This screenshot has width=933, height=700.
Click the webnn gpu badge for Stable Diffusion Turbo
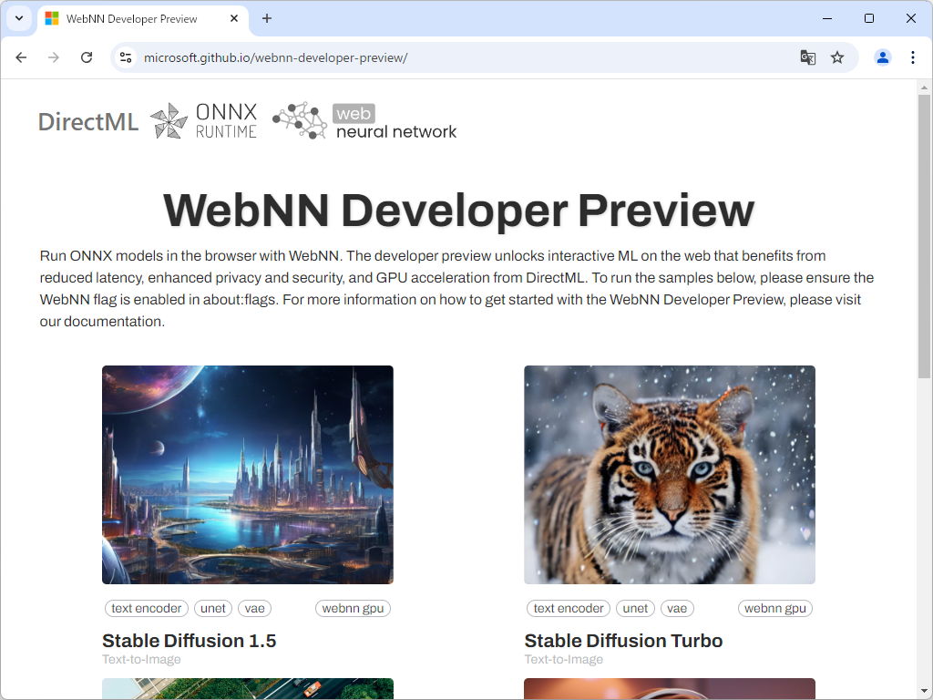pos(774,608)
